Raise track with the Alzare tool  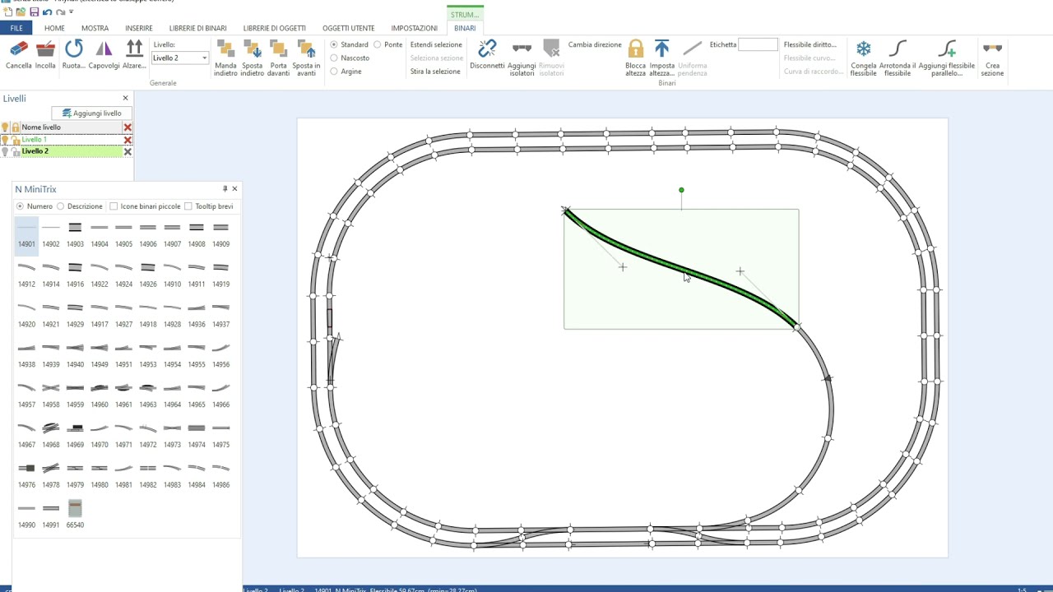click(134, 54)
